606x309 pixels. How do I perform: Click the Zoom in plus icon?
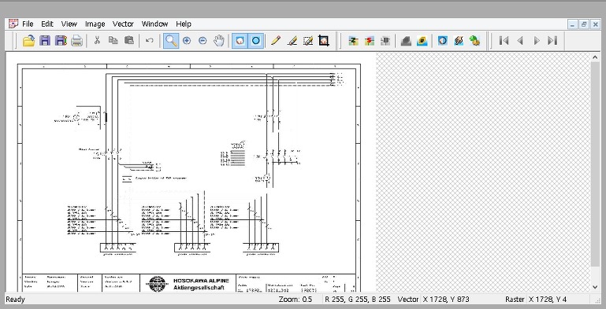(x=187, y=41)
